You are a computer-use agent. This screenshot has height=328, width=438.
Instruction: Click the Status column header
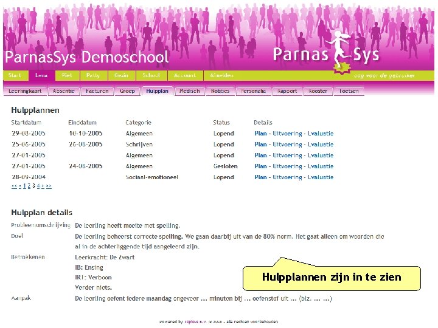(221, 123)
